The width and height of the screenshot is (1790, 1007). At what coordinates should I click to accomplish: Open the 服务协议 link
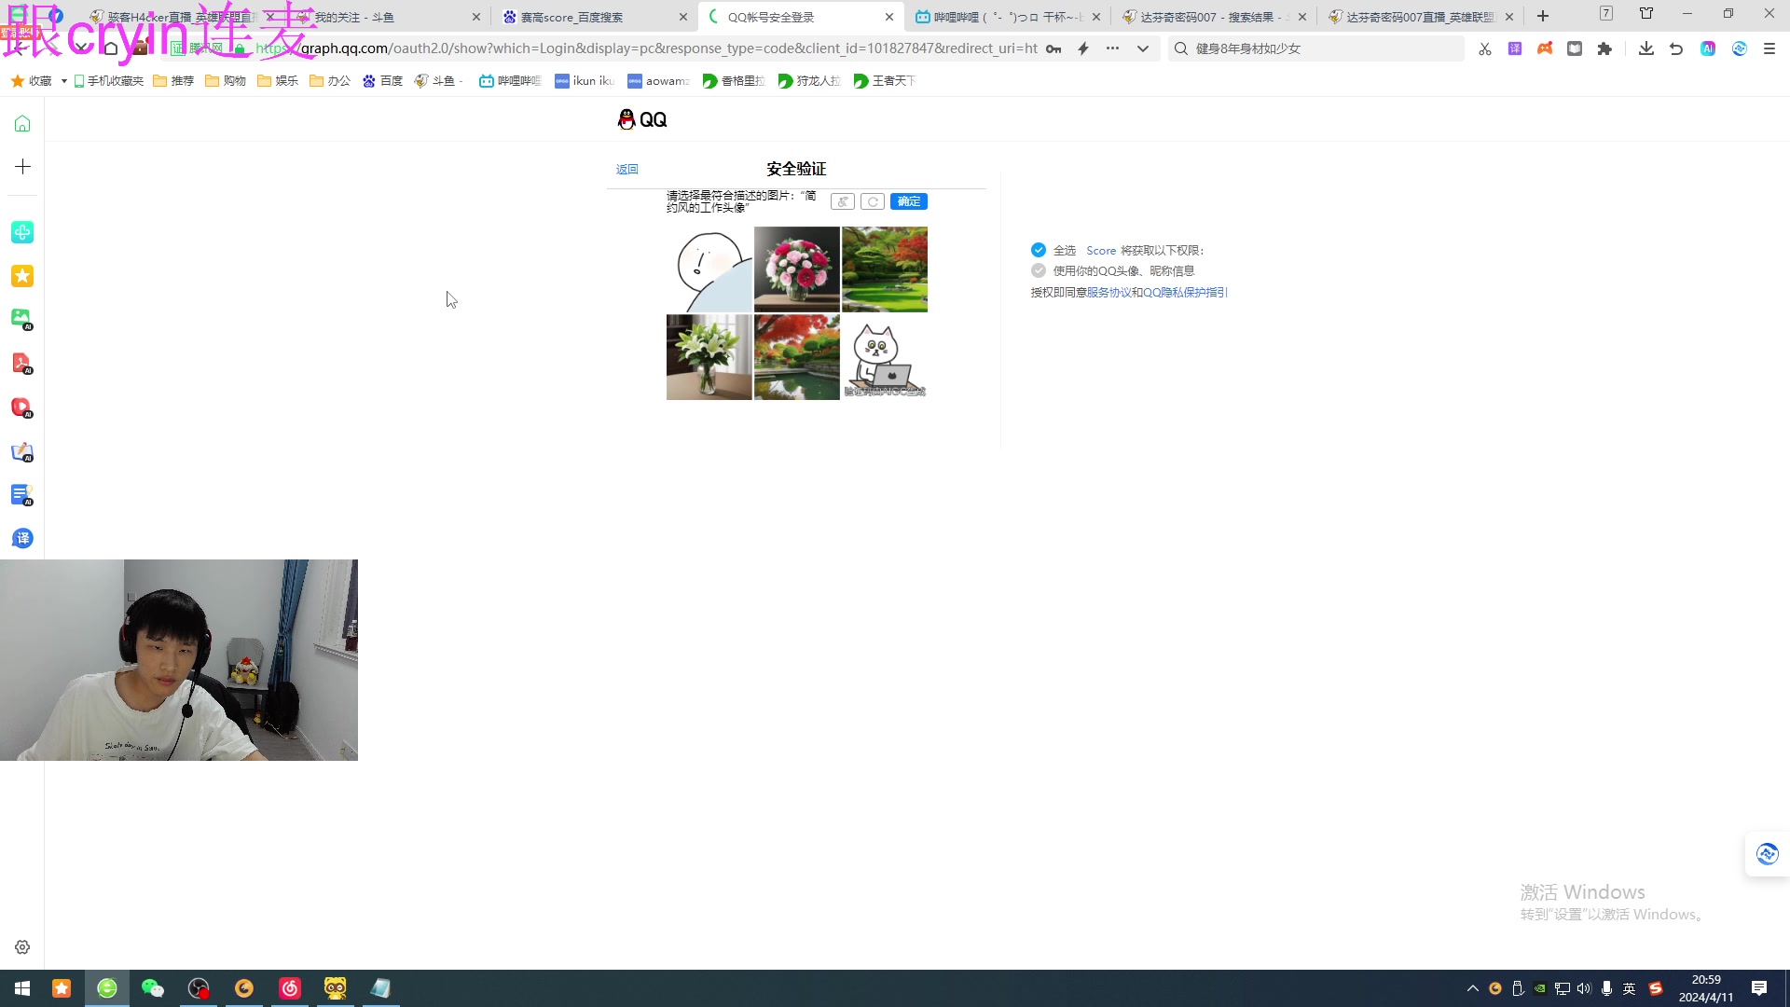pyautogui.click(x=1109, y=292)
